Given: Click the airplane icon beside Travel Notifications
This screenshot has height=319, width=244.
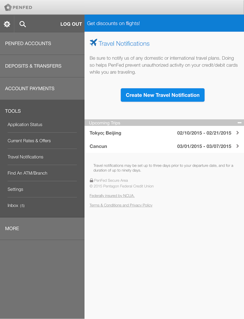Looking at the screenshot, I should pos(93,43).
